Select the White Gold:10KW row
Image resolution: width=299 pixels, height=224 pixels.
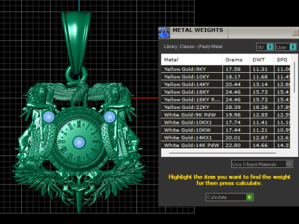pyautogui.click(x=225, y=130)
